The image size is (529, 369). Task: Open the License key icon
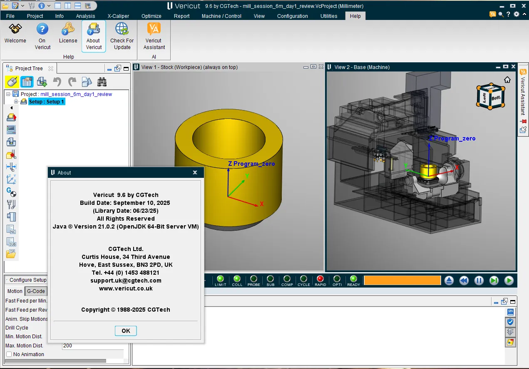click(68, 29)
